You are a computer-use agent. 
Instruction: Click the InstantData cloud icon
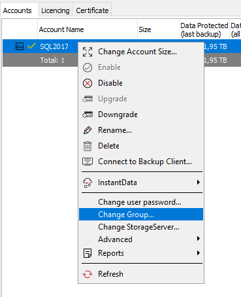click(x=88, y=183)
